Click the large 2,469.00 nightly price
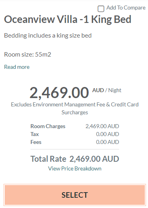Viewport: 148px width, 208px height. [59, 93]
